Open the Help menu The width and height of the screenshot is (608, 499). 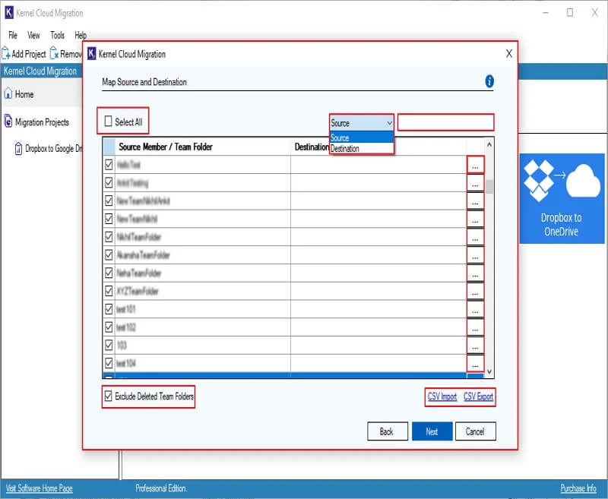[x=81, y=35]
